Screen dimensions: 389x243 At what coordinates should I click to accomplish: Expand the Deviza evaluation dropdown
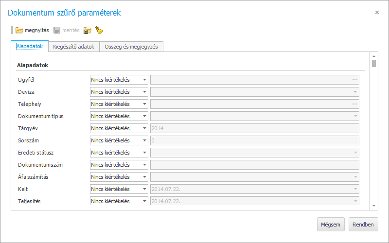144,92
